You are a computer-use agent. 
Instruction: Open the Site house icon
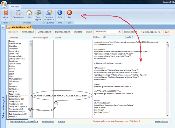(x=29, y=13)
